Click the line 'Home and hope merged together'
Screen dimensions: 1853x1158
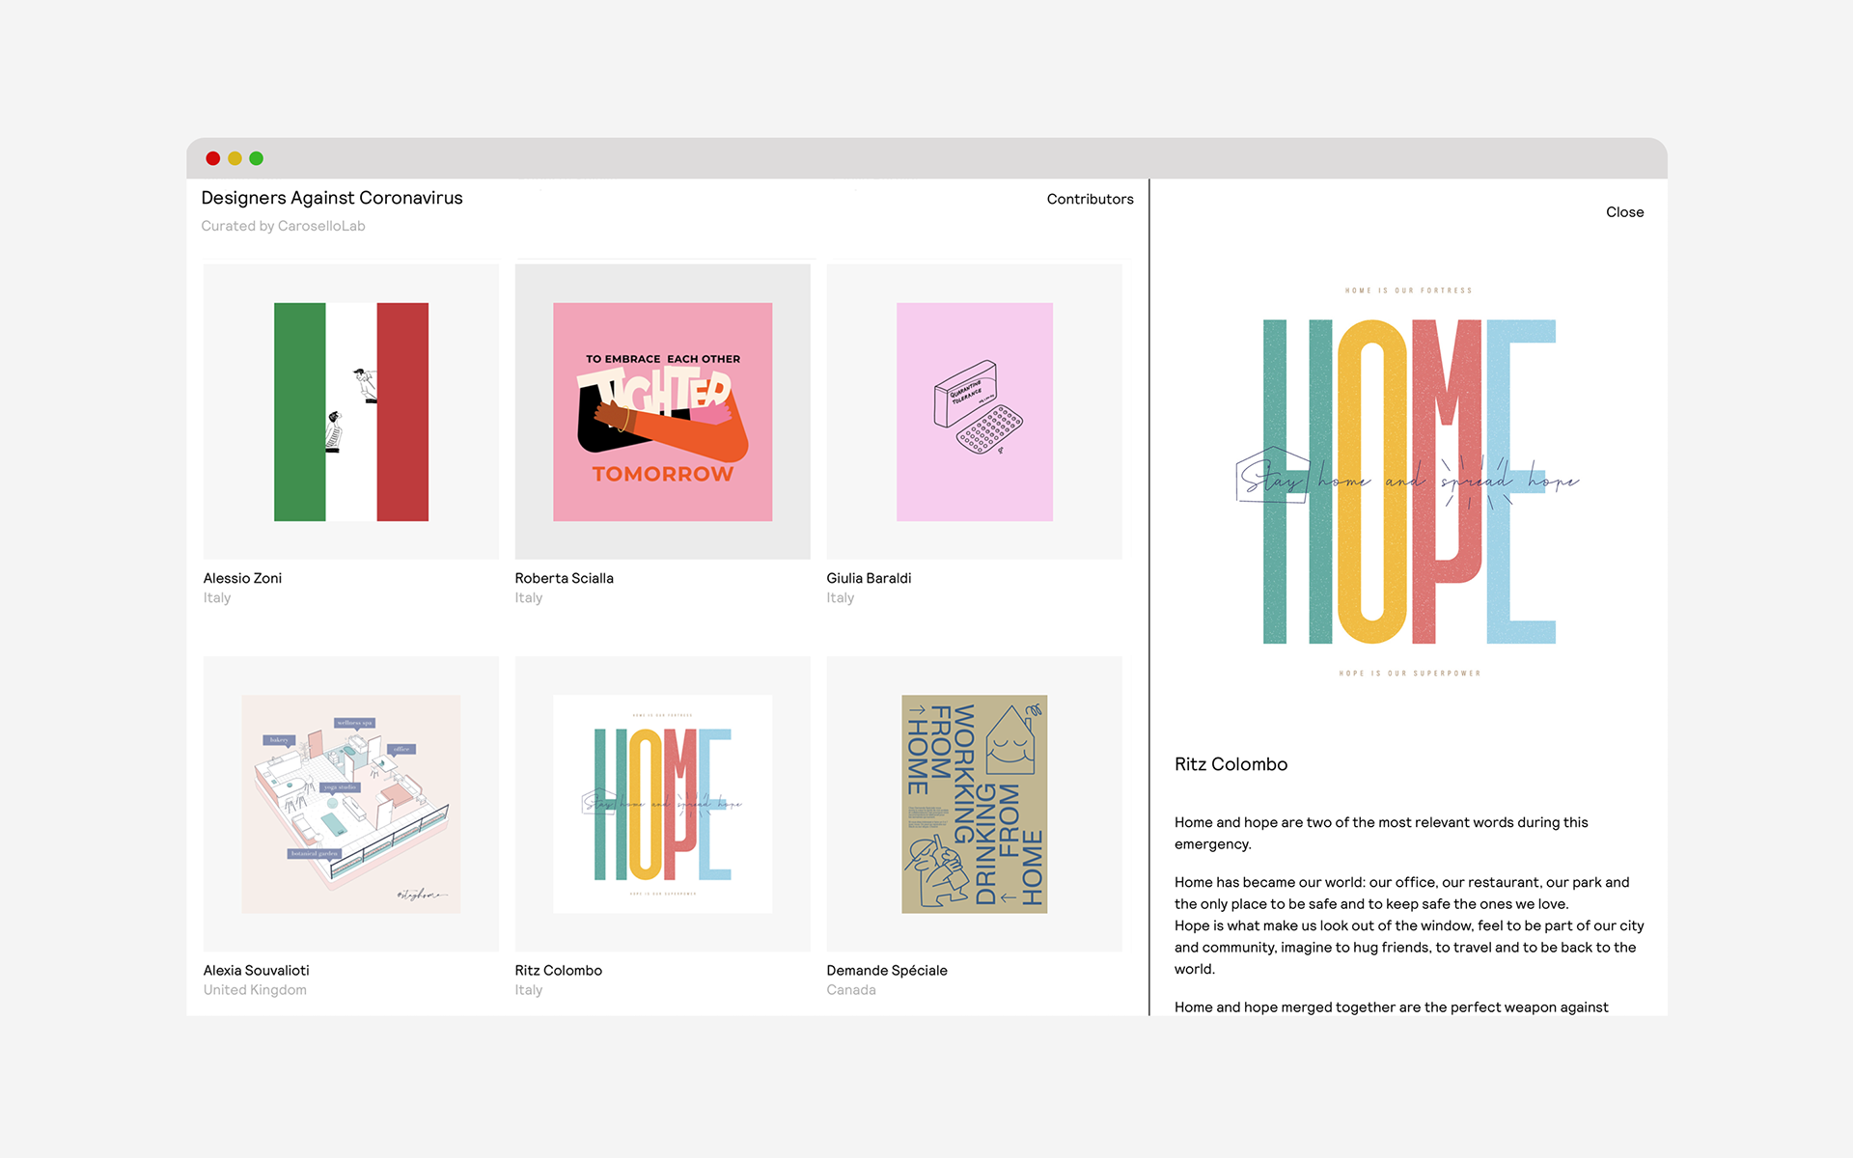pyautogui.click(x=1391, y=1006)
